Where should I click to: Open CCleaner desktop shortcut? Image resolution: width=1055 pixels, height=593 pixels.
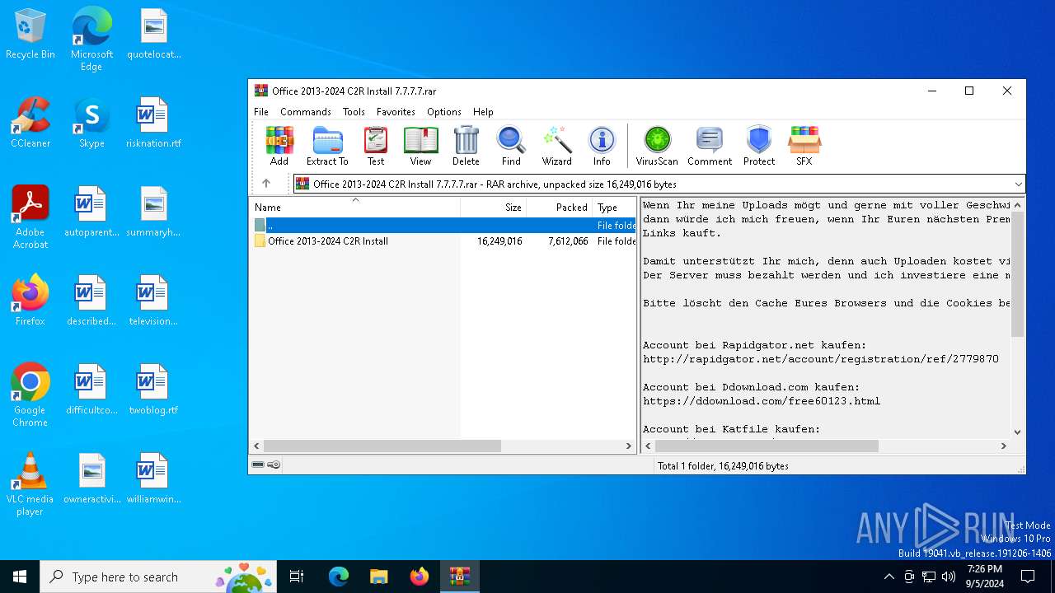[x=30, y=124]
